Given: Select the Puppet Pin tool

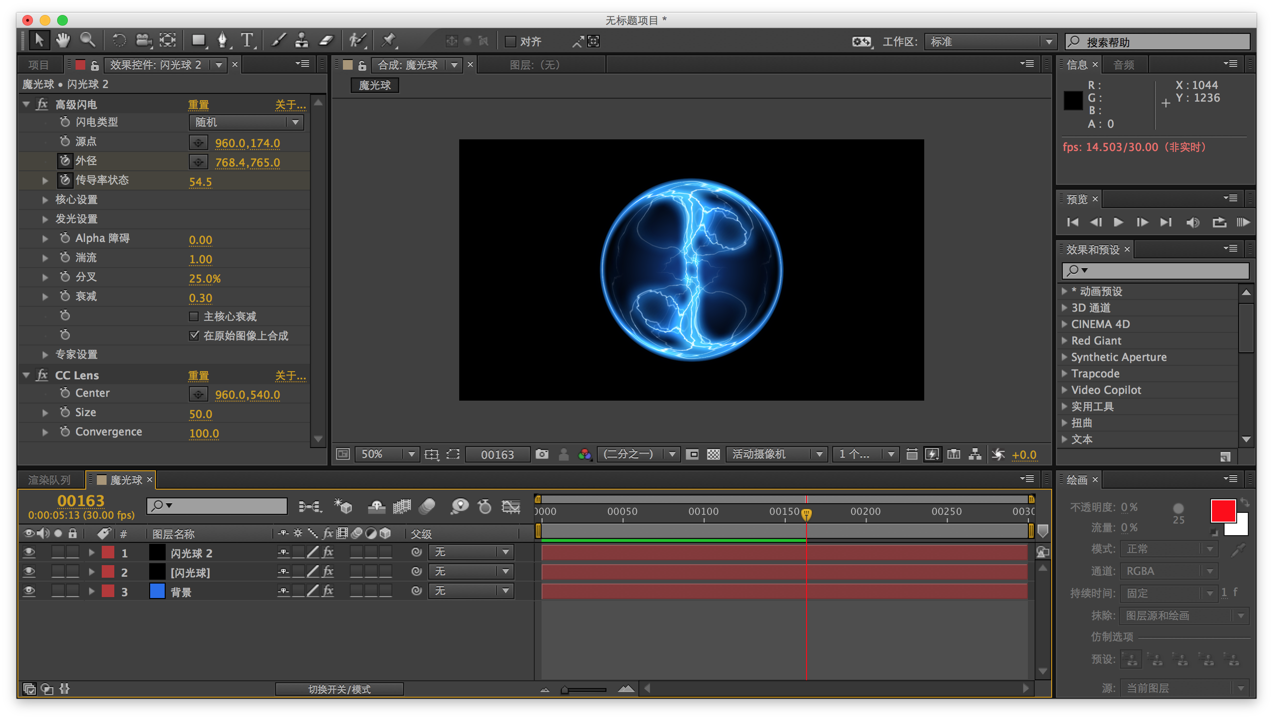Looking at the screenshot, I should pyautogui.click(x=388, y=40).
